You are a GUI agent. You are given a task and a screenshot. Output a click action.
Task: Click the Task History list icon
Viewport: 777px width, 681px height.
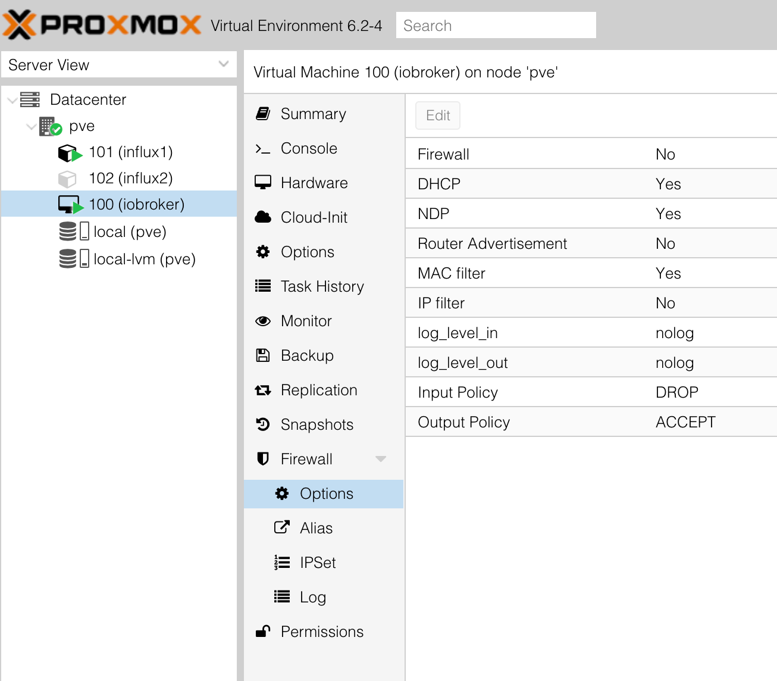[263, 286]
